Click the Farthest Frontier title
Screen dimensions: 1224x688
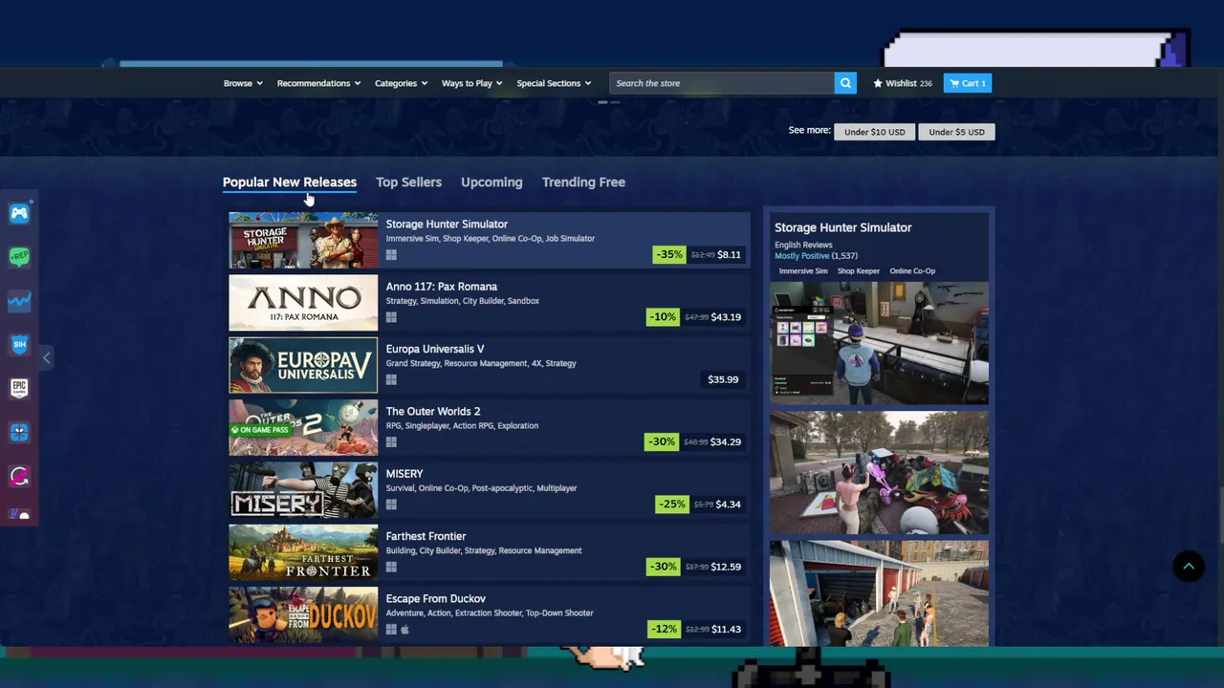coord(426,536)
